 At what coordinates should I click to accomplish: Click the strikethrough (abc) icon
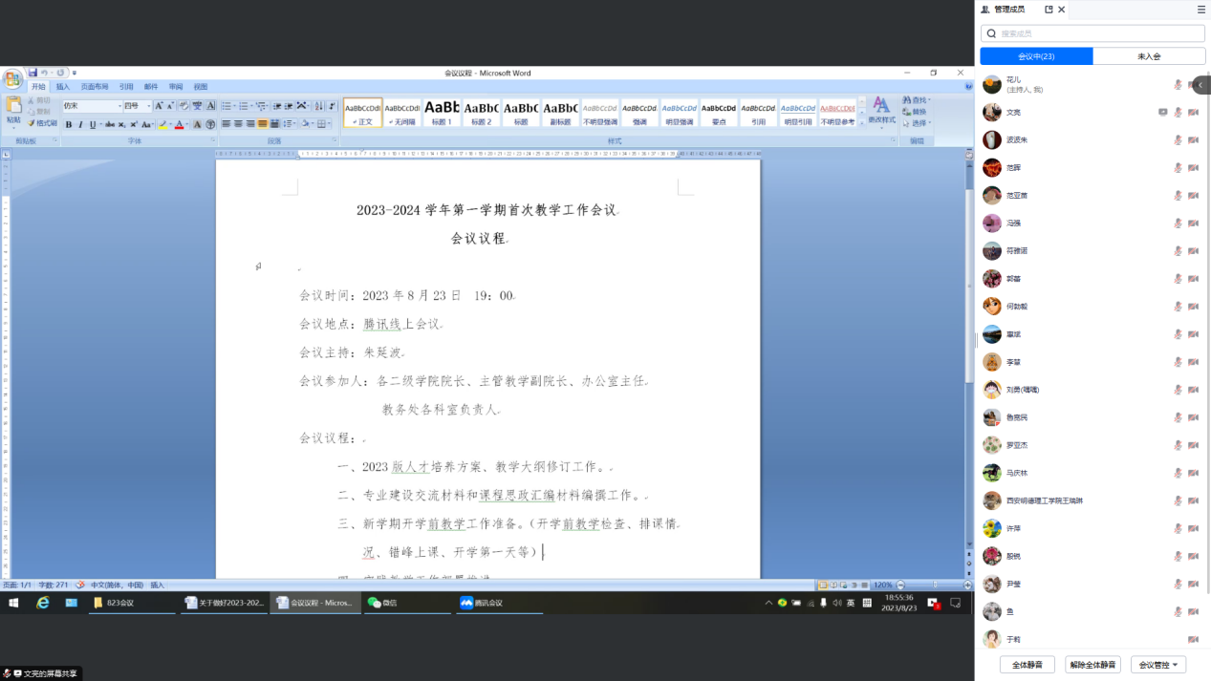(x=109, y=124)
